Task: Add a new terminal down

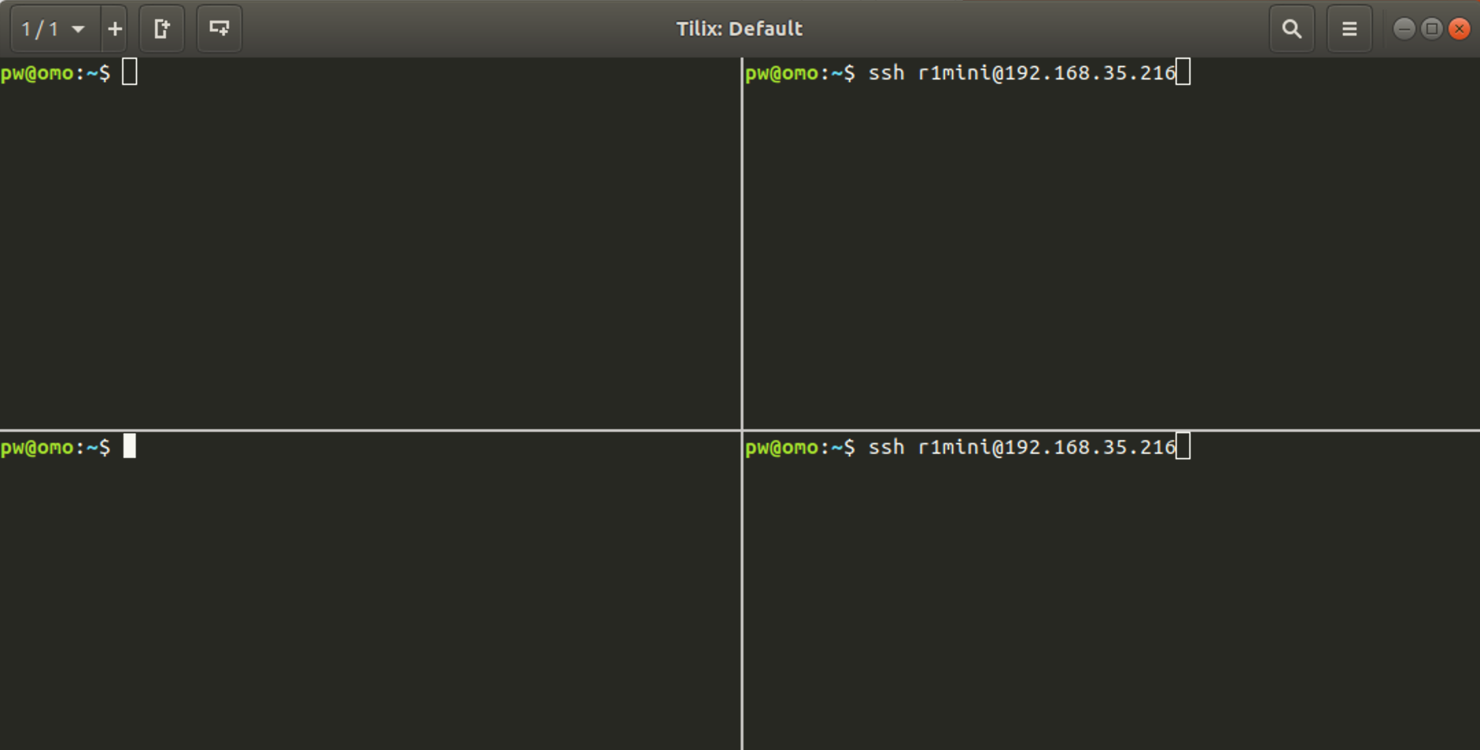Action: pyautogui.click(x=219, y=29)
